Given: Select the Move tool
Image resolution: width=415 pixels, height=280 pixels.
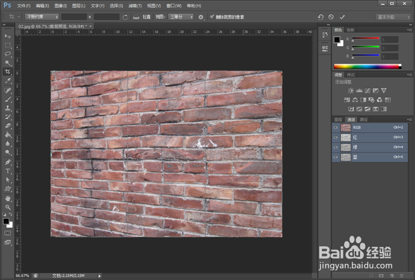Looking at the screenshot, I should click(7, 36).
